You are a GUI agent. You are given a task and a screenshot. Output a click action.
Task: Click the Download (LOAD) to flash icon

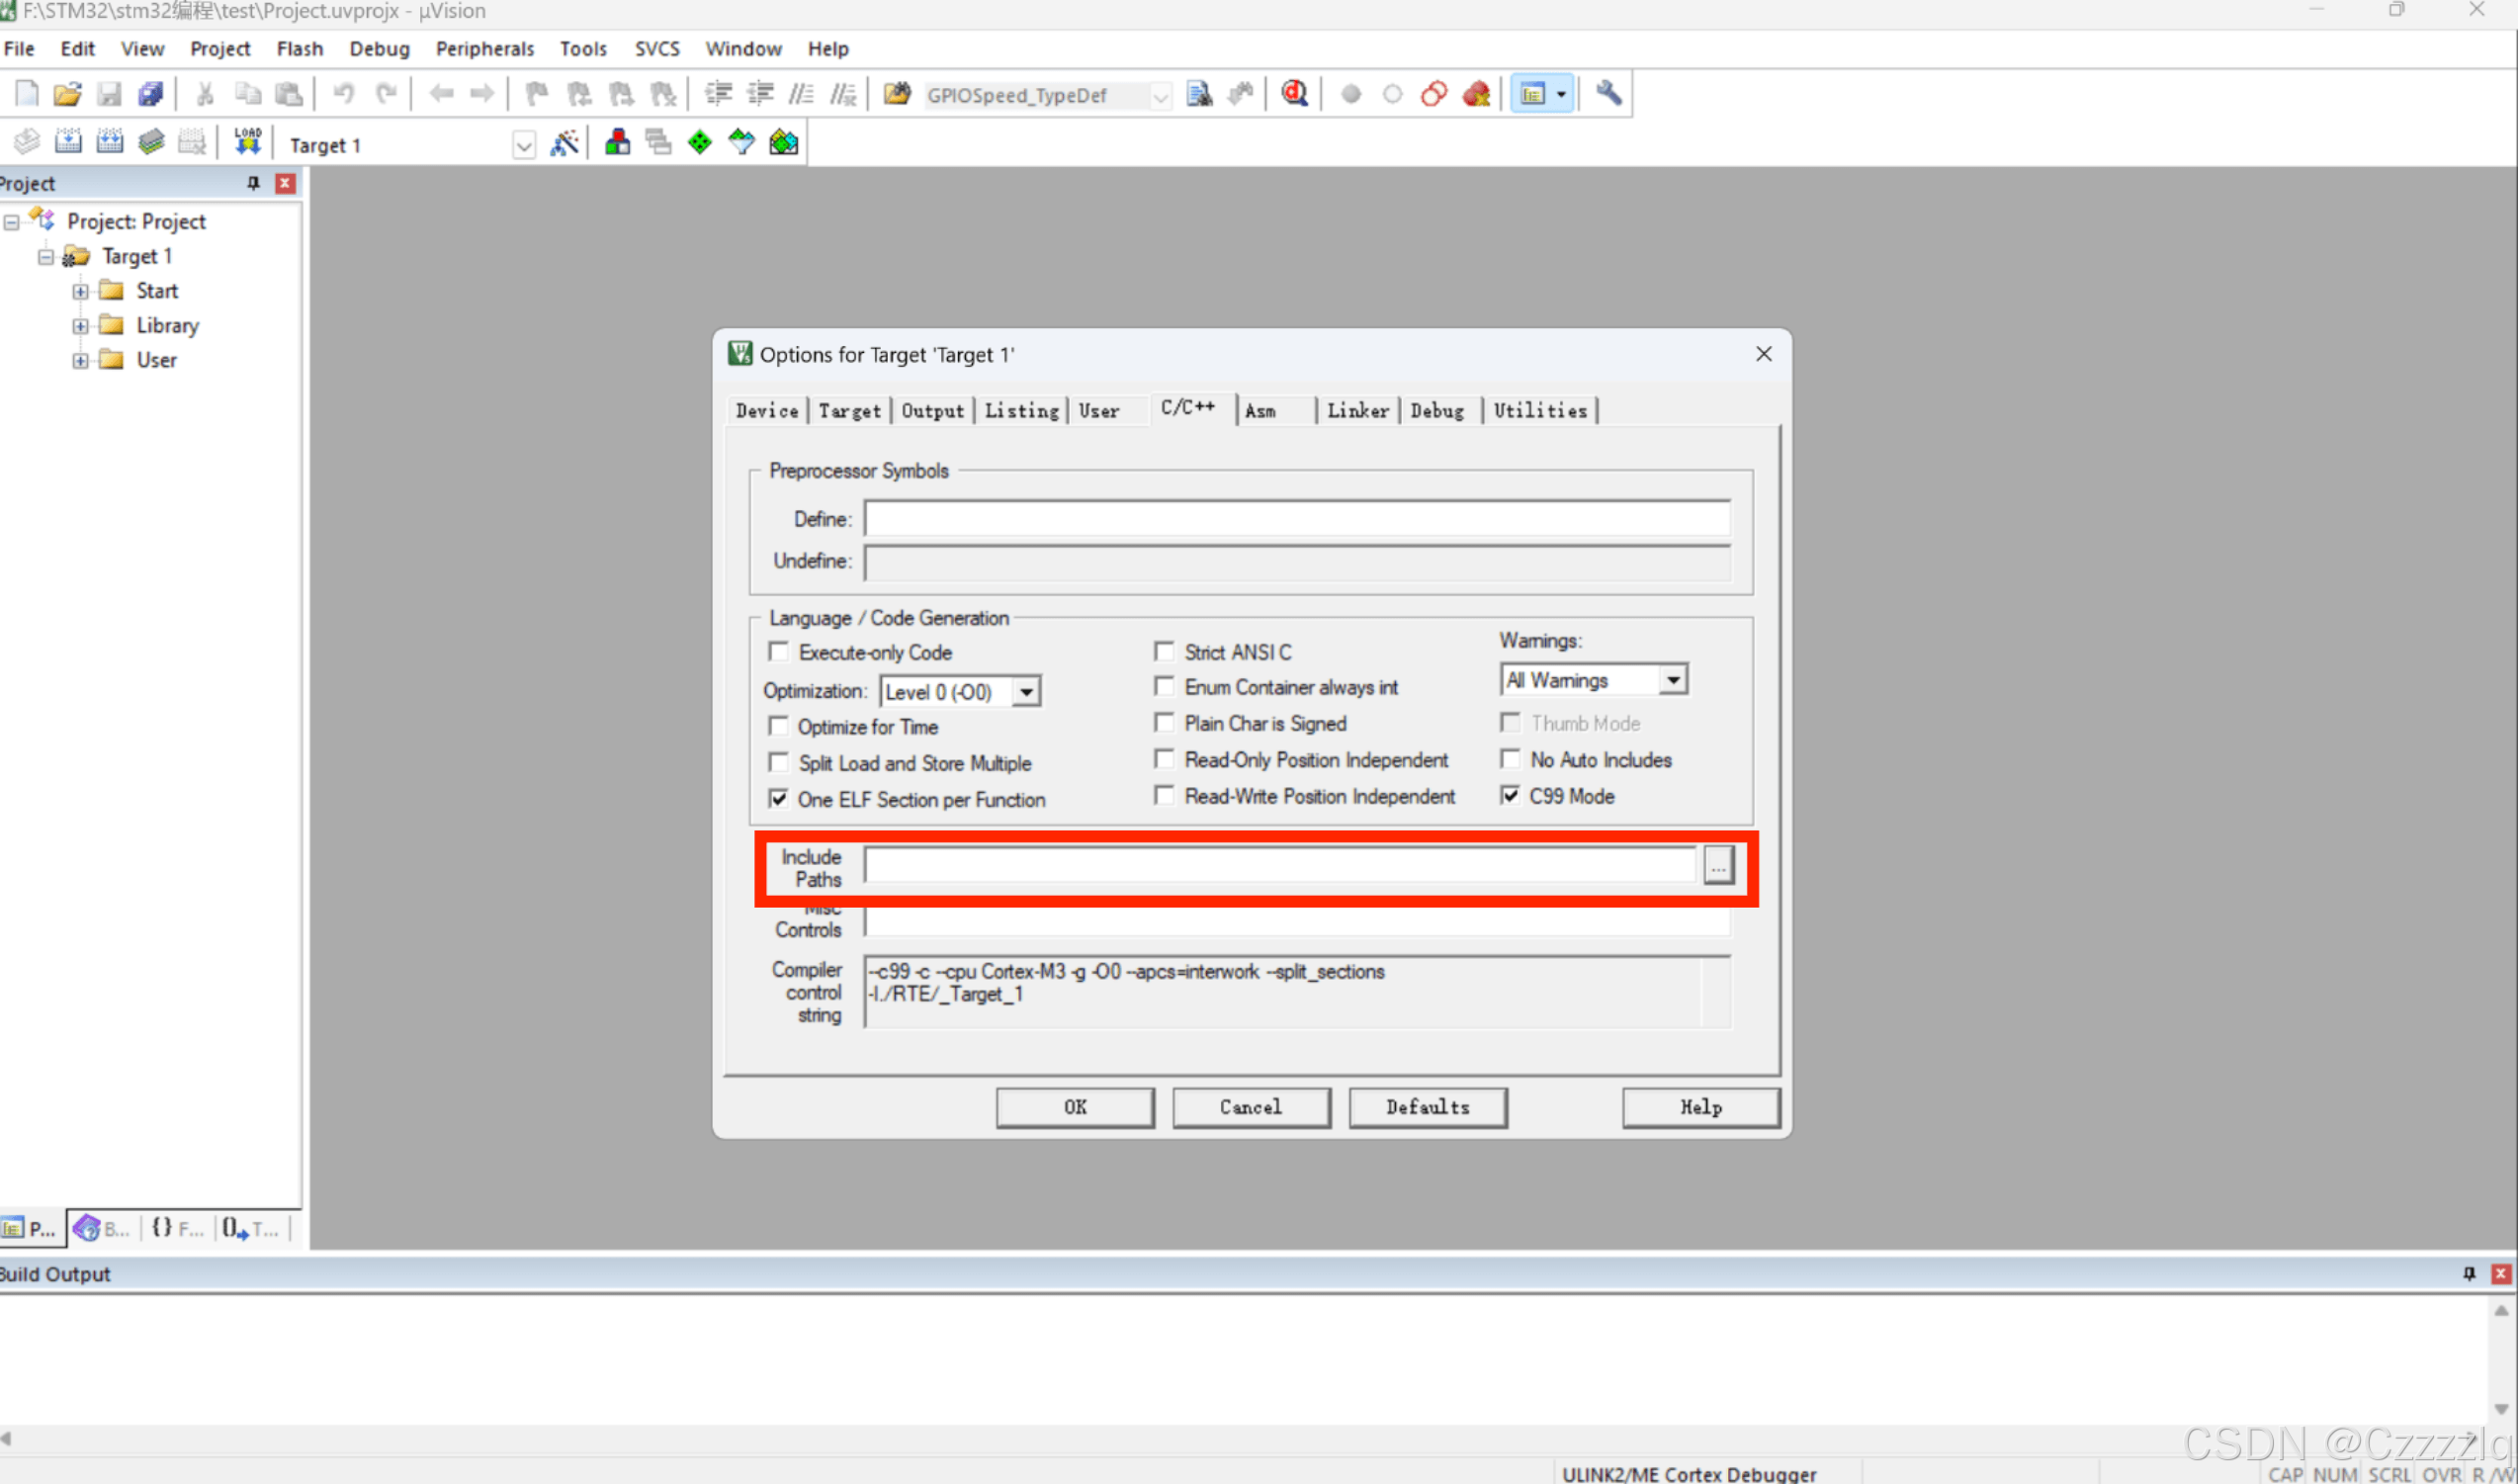(x=247, y=142)
